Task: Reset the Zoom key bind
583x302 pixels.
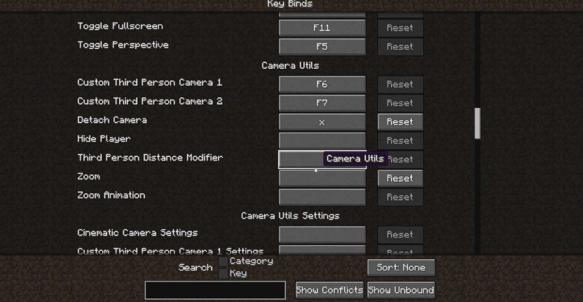Action: coord(400,178)
